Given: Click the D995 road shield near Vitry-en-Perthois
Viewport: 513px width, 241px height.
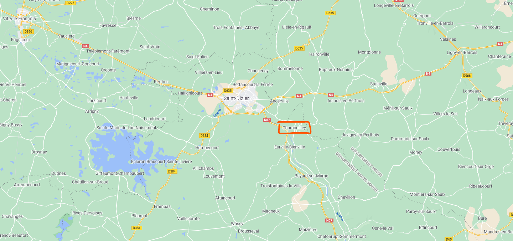Looking at the screenshot, I should [71, 3].
